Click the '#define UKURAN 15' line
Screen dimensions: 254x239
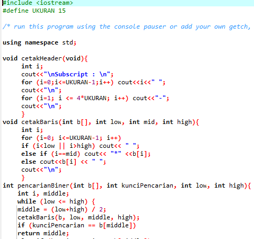[x=34, y=11]
